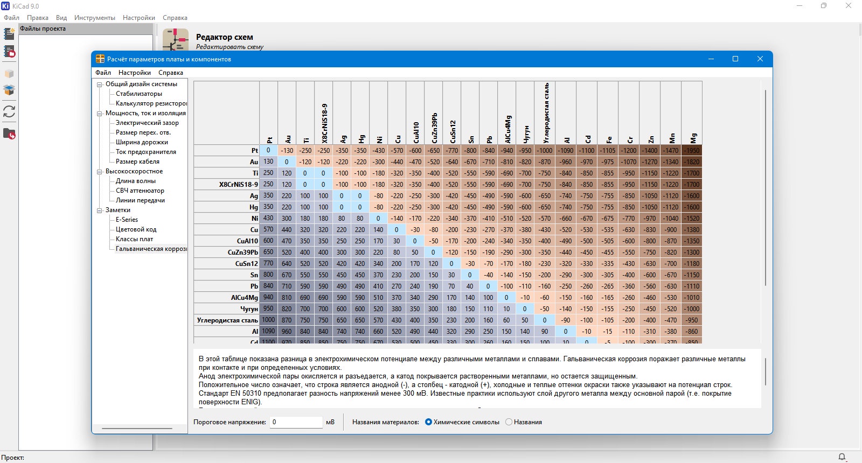Collapse the Мощность, ток и изоляция node
Screen dimensions: 862x463
tap(100, 114)
